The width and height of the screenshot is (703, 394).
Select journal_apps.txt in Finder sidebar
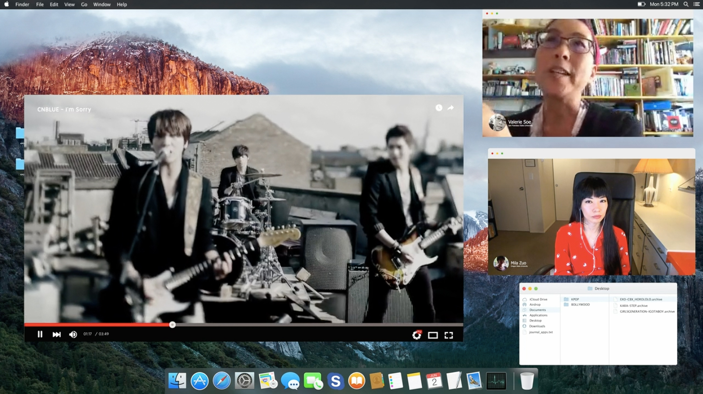540,332
